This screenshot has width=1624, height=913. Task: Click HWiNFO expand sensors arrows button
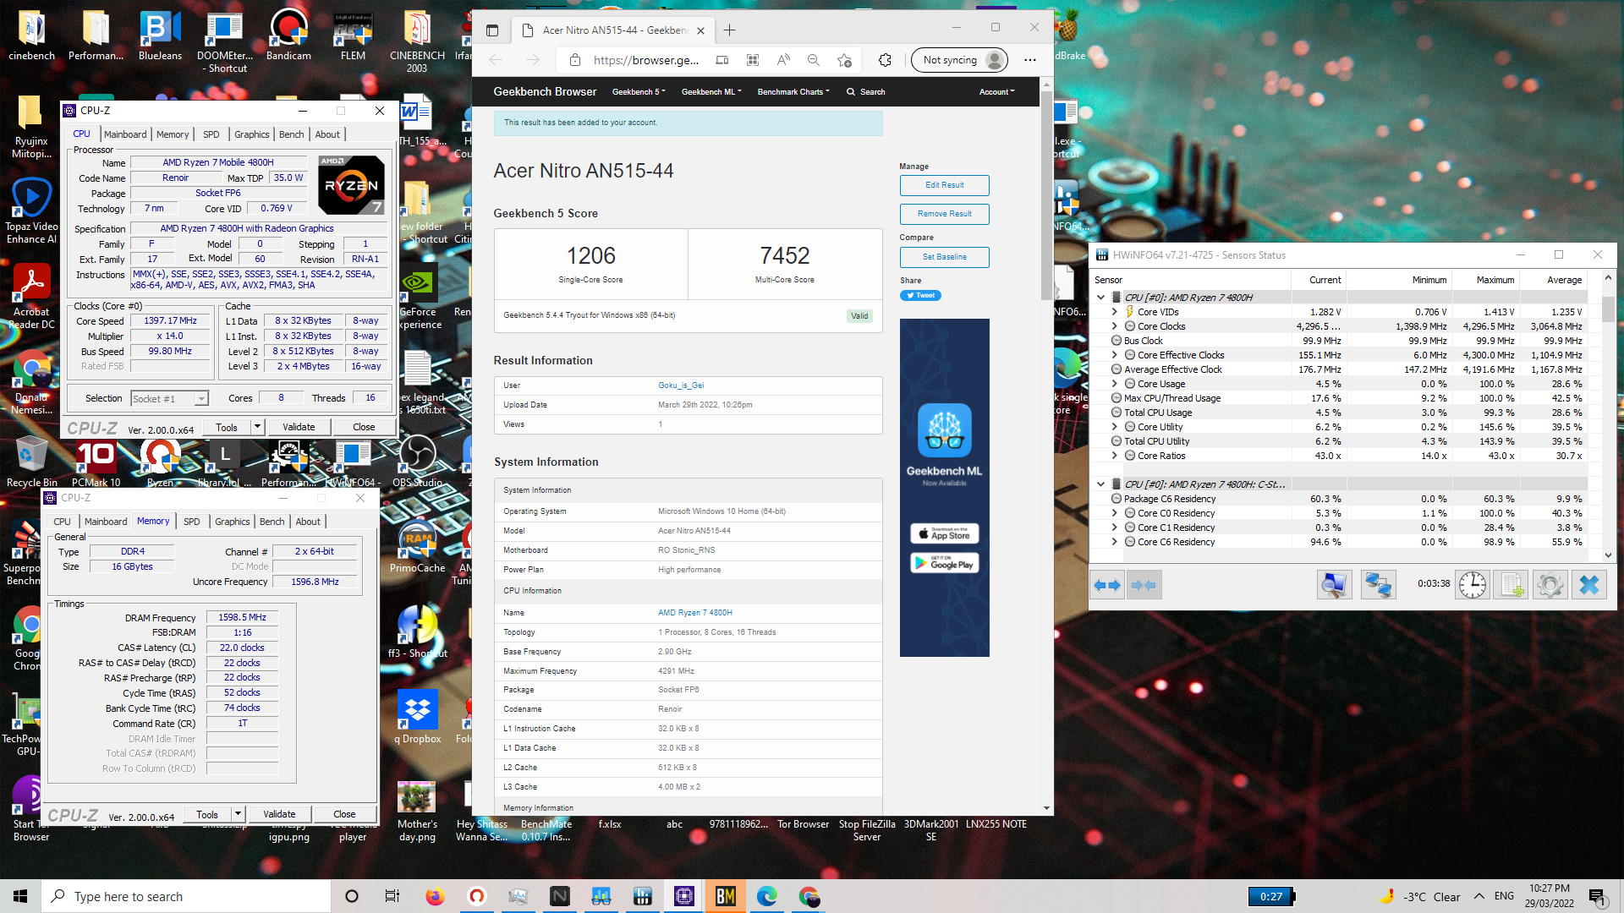[1107, 585]
